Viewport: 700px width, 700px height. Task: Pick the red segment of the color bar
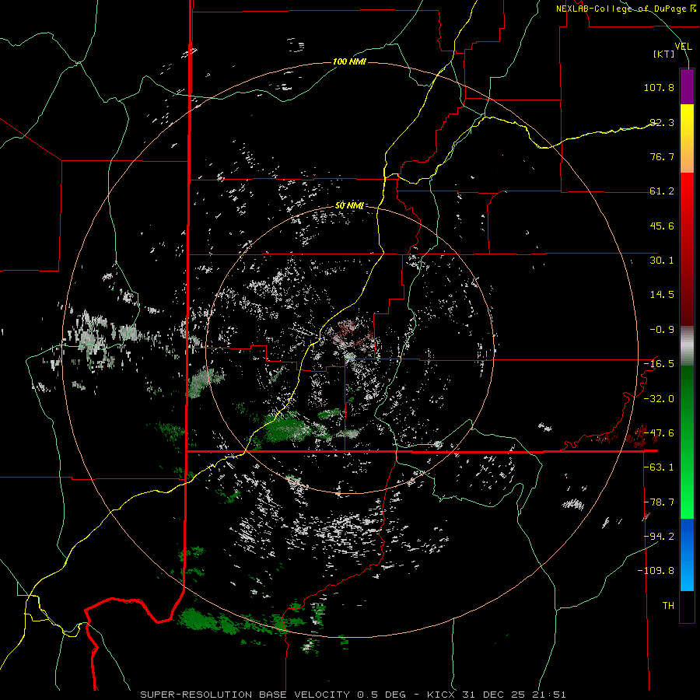tap(687, 249)
